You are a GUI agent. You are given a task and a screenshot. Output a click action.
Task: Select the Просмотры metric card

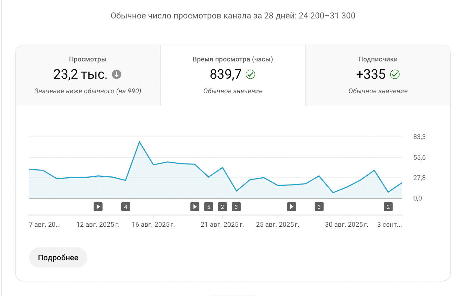pos(88,75)
